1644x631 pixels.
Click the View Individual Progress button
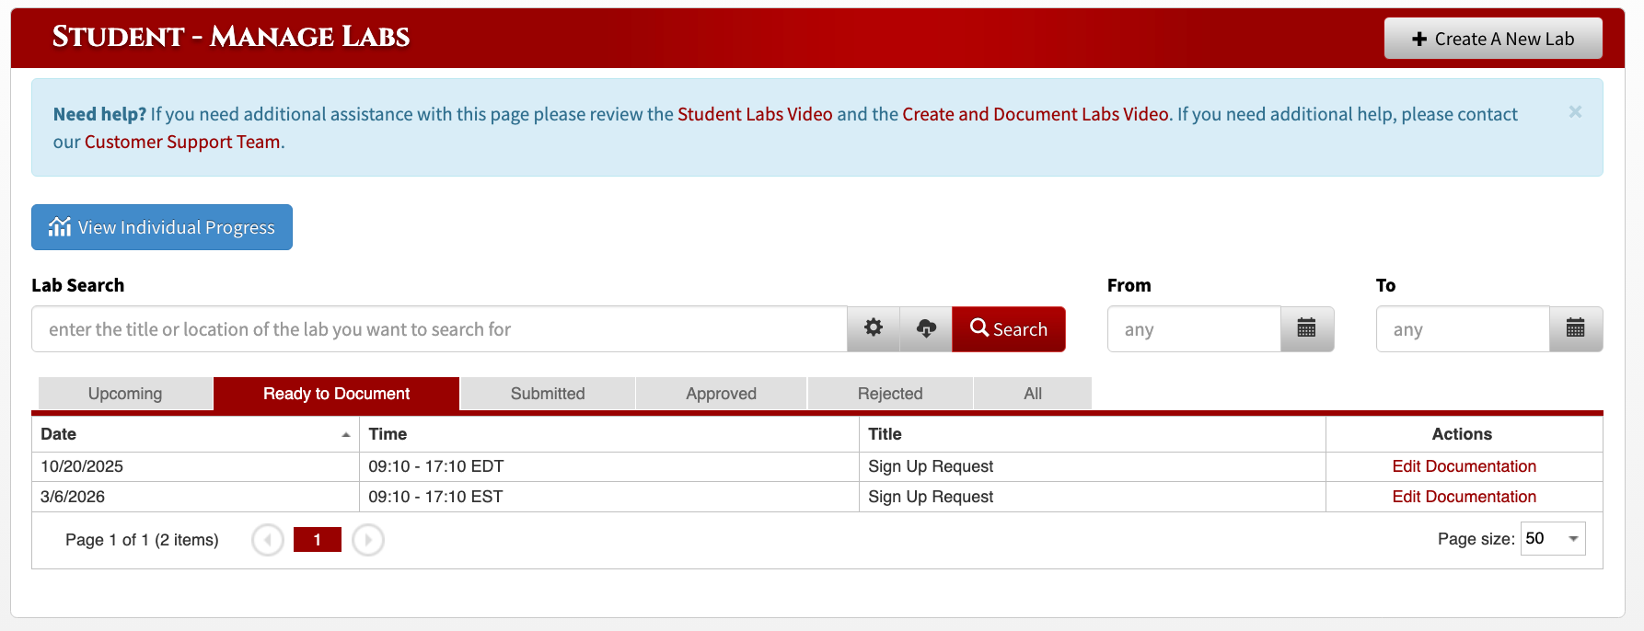click(162, 227)
